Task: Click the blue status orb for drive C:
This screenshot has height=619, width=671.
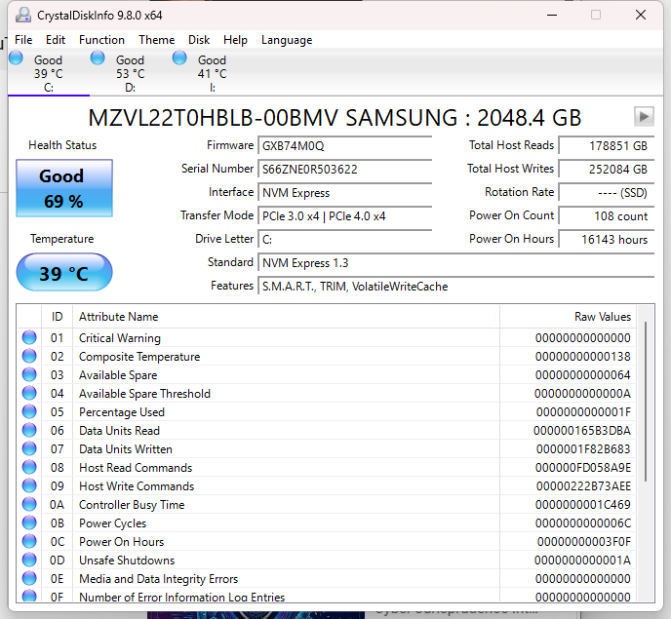Action: point(16,58)
